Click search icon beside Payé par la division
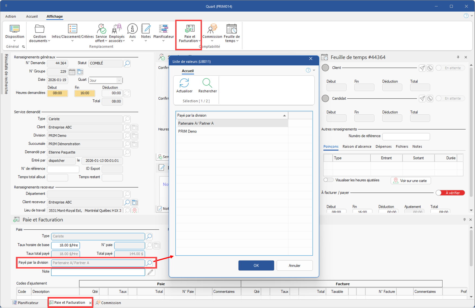Screen dimensions: 475x308 point(149,263)
